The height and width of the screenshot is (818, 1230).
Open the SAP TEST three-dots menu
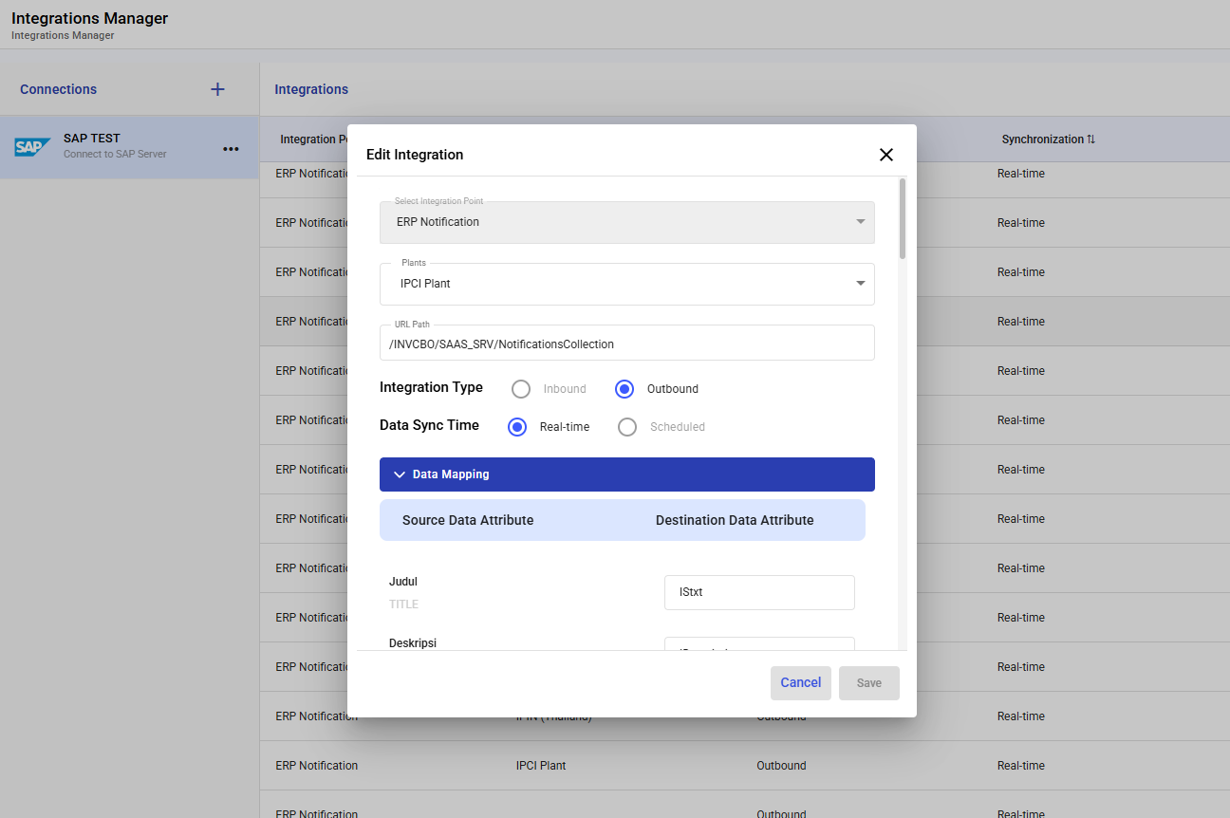[x=231, y=148]
